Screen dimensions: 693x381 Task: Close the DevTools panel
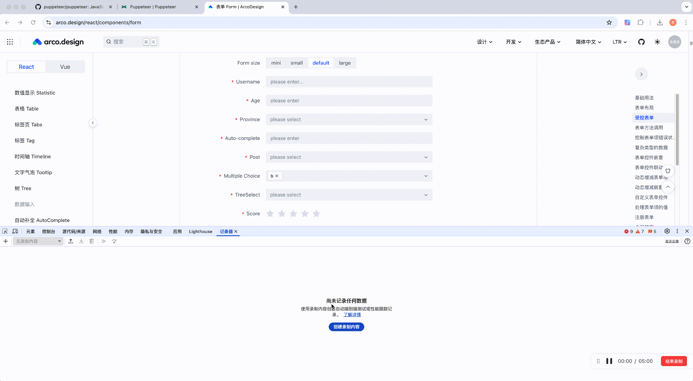tap(687, 231)
